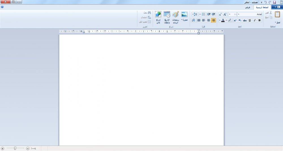Open the font size dropdown
The width and height of the screenshot is (283, 151).
(x=230, y=14)
